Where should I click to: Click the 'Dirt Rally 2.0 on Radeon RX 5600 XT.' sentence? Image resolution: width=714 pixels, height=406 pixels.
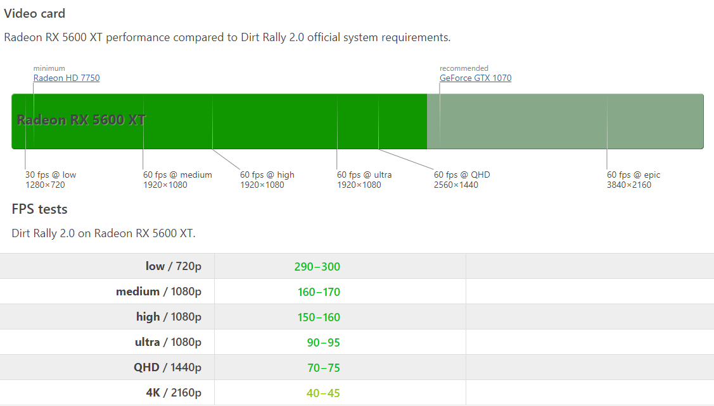click(x=103, y=234)
